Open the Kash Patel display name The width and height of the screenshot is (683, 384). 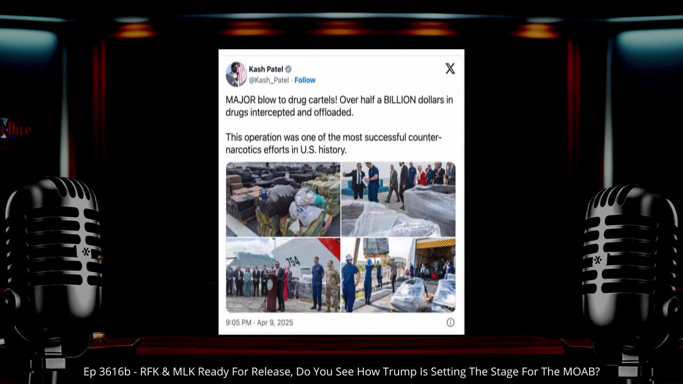pyautogui.click(x=266, y=69)
